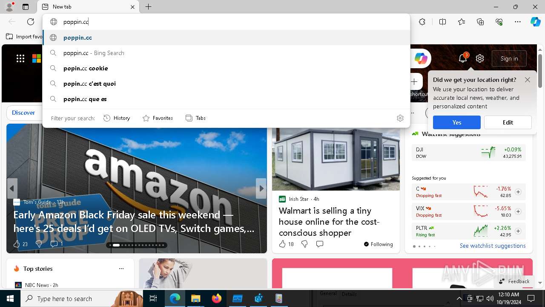Open Windows Start menu

point(10,298)
